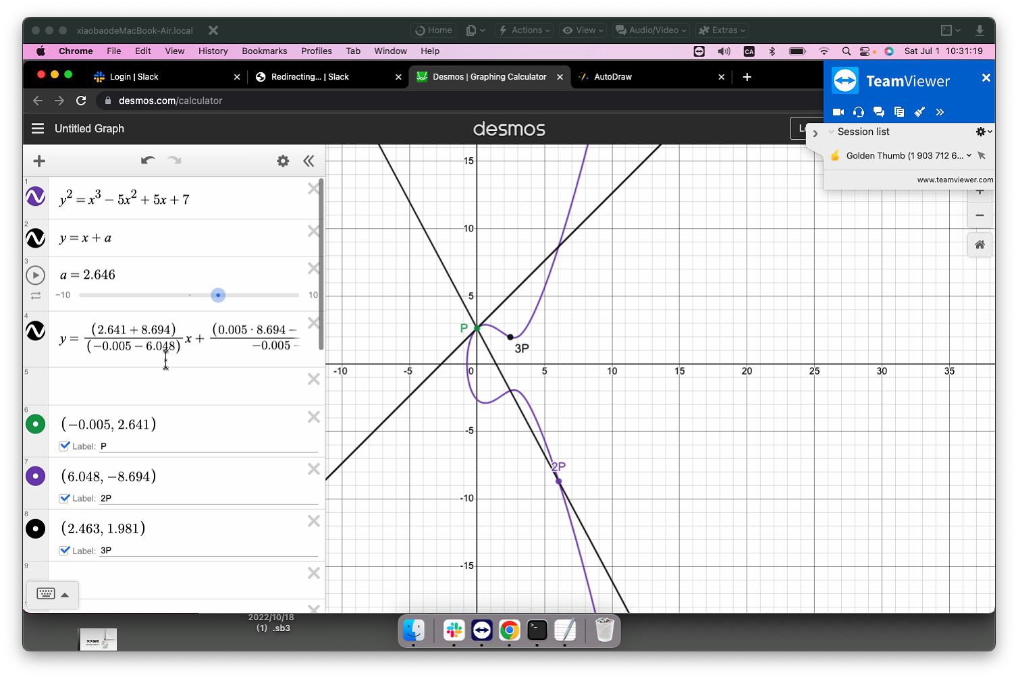This screenshot has width=1018, height=679.
Task: Hide the y = x + a line
Action: click(x=36, y=238)
